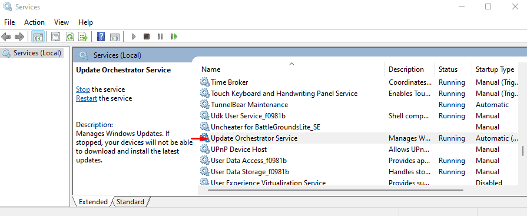Click gear icon of UPnP Device Host
Image resolution: width=527 pixels, height=216 pixels.
(x=205, y=149)
